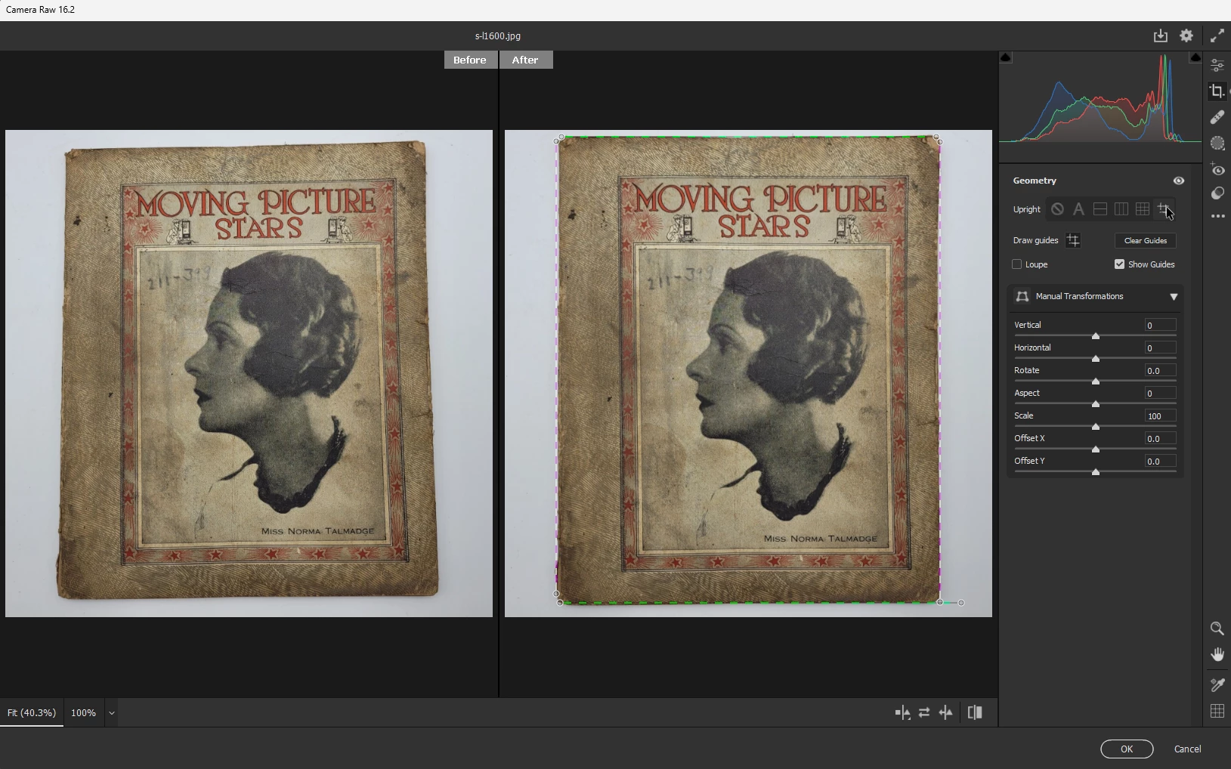Open Camera Raw preferences gear
This screenshot has height=769, width=1231.
(1186, 36)
